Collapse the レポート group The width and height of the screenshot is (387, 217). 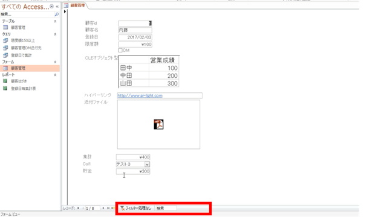55,75
